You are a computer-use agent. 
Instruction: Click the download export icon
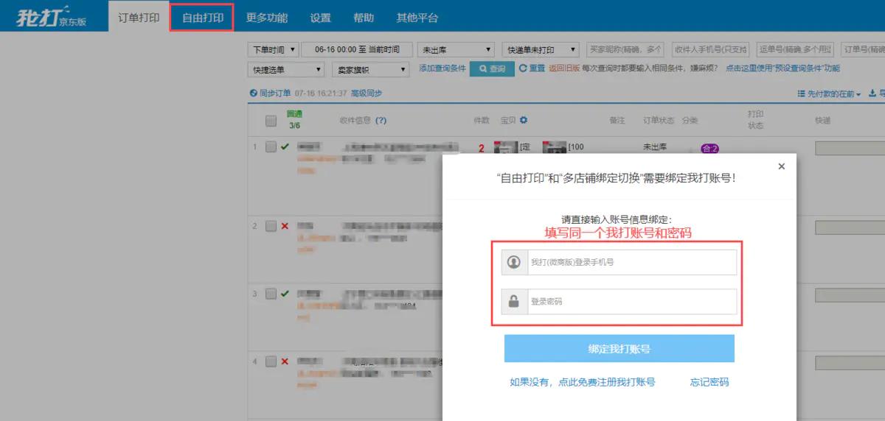point(872,93)
